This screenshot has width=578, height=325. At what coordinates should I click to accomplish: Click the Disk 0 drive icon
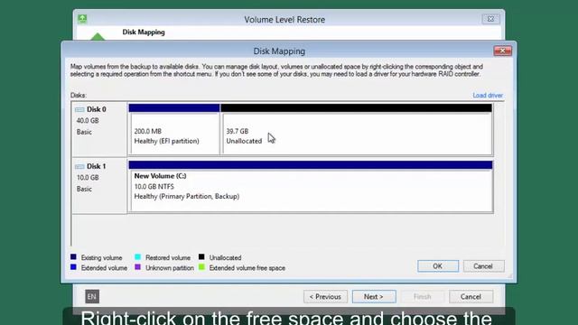pos(79,109)
